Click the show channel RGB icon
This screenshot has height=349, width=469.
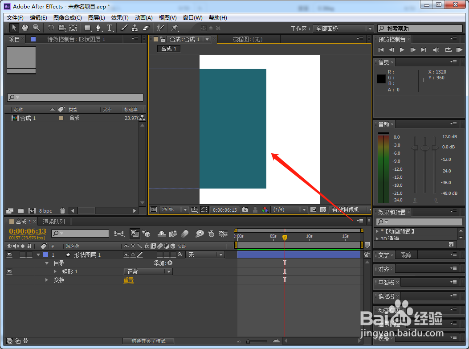pyautogui.click(x=265, y=210)
